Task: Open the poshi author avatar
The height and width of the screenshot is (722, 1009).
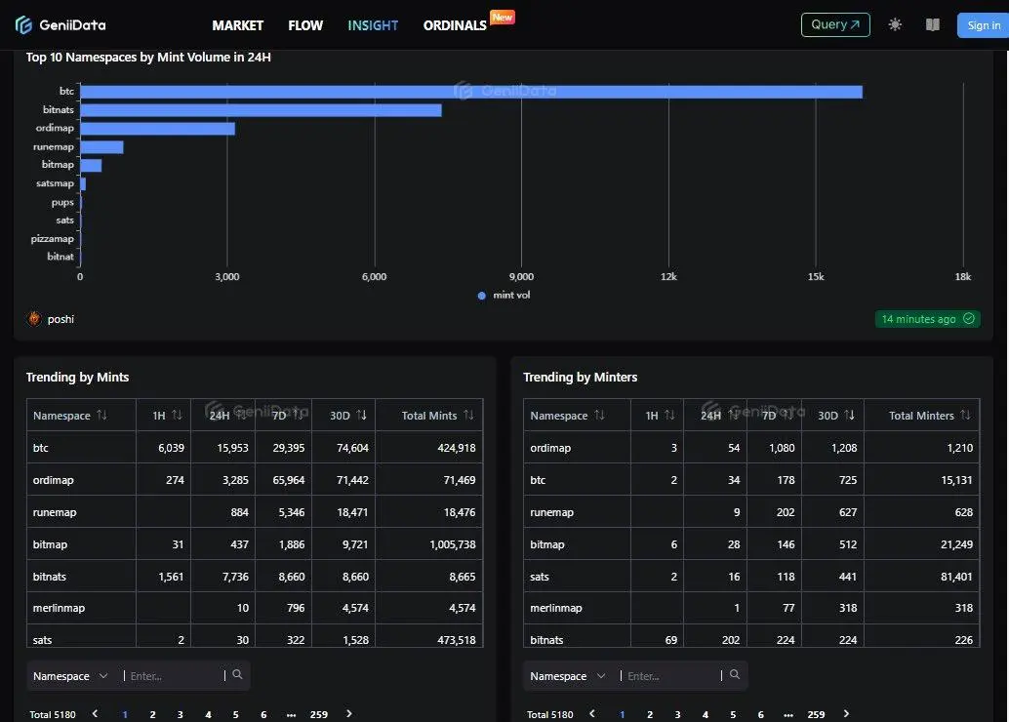Action: 34,318
